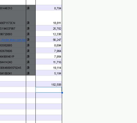Select the cell with value 11,716
Screen dimensions: 137x123
tap(49, 62)
